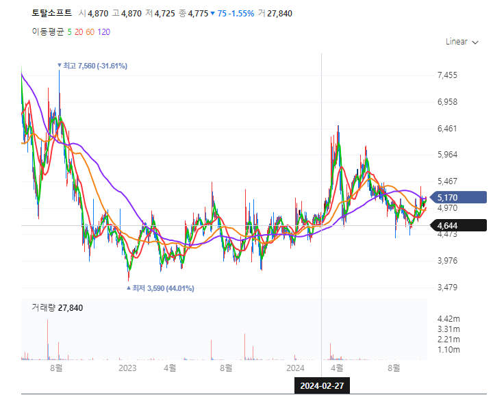Click the 2024 time axis label
This screenshot has width=493, height=395.
(296, 368)
